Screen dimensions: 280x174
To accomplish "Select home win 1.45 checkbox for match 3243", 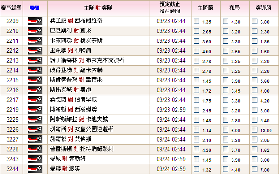I will (x=196, y=159).
